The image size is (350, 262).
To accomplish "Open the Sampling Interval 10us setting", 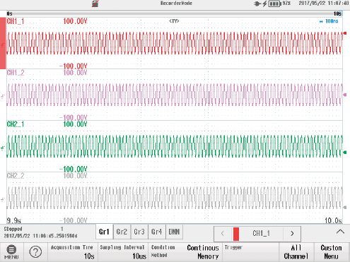I will coord(123,252).
